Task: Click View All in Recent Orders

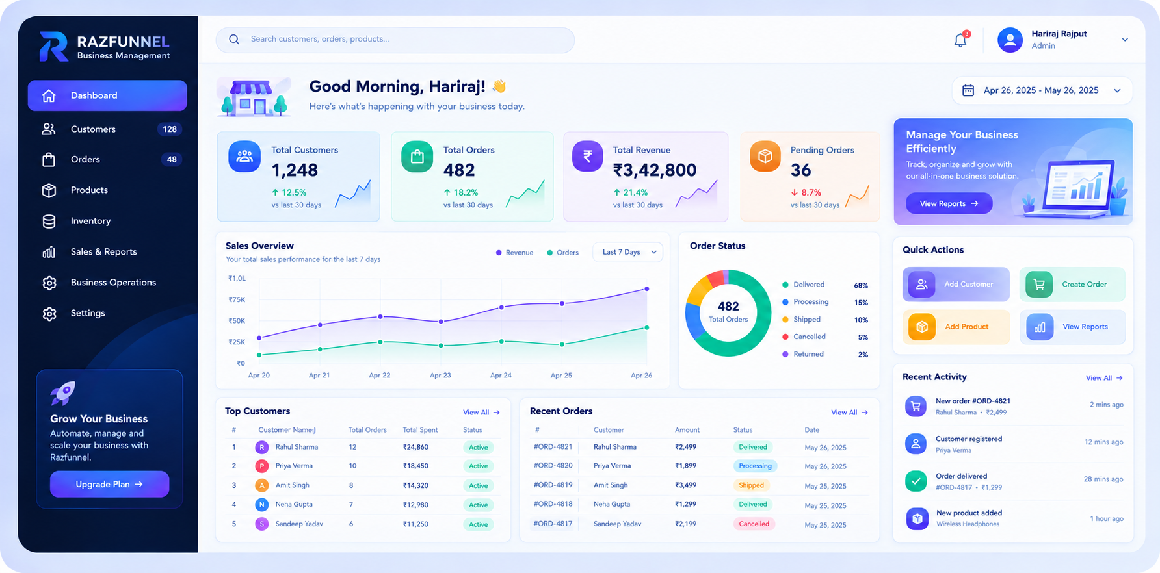Action: [849, 413]
